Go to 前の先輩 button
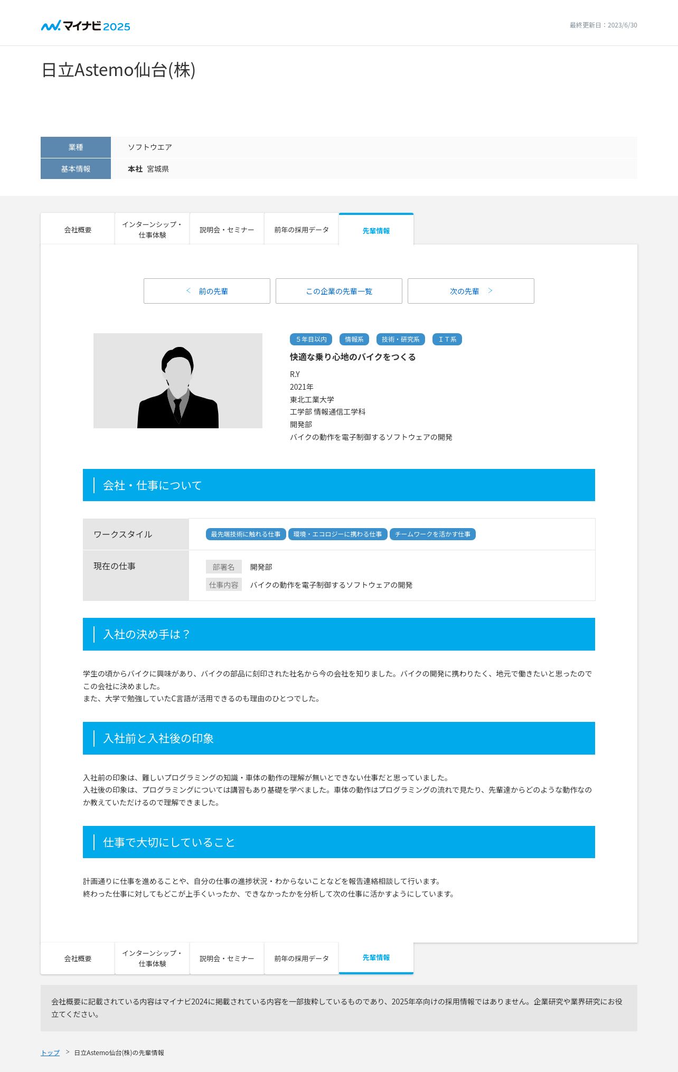 coord(207,291)
